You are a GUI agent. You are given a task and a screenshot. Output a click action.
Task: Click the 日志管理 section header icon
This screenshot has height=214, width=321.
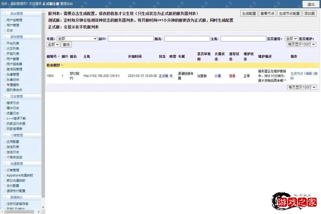pos(5,96)
